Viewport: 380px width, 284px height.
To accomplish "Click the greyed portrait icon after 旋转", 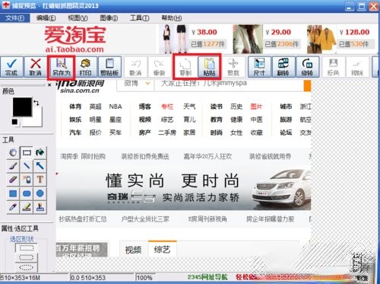I will click(x=333, y=67).
